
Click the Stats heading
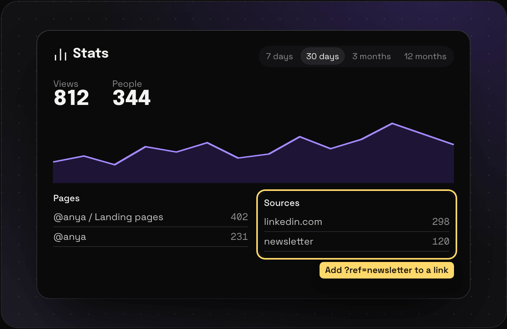pos(91,53)
